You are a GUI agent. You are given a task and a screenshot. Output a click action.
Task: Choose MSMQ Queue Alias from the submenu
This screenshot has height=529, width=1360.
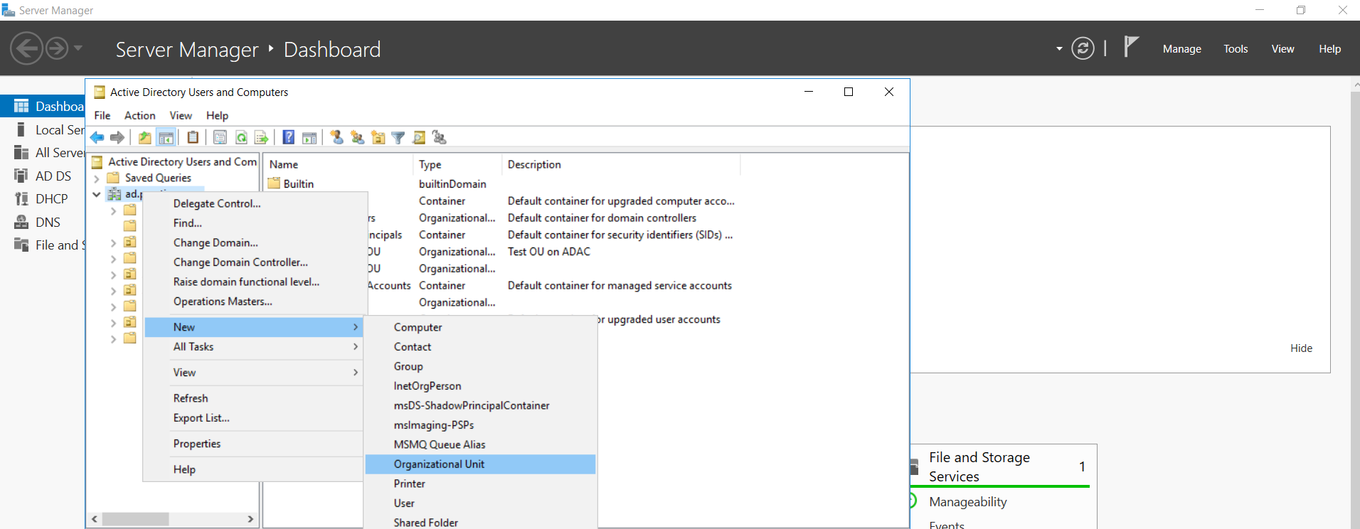coord(480,444)
